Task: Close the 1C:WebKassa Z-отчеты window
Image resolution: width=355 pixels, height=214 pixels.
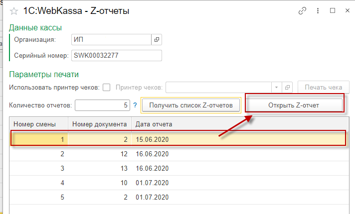Action: coord(348,10)
